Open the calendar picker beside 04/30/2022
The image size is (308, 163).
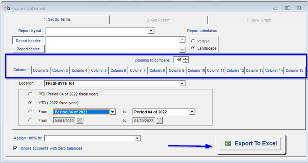(x=159, y=120)
